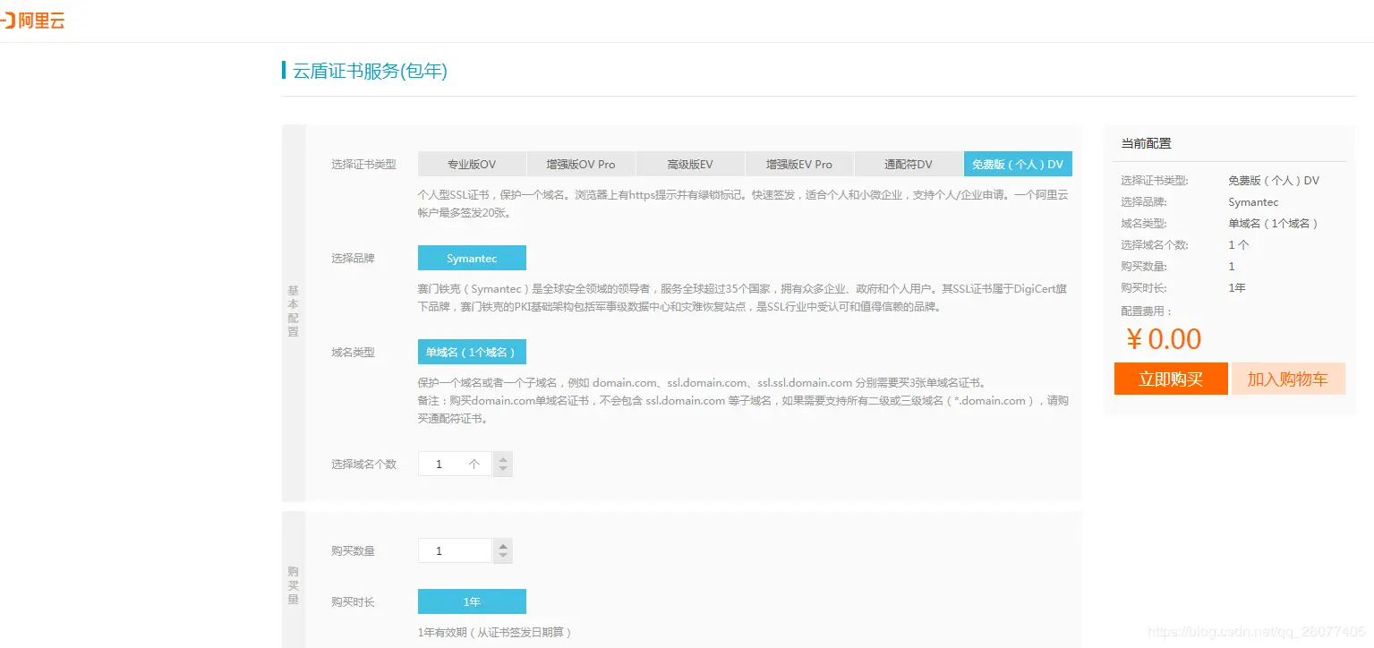Viewport: 1374px width, 648px height.
Task: Select the 免费版（个人）DV certificate type
Action: click(x=1018, y=164)
